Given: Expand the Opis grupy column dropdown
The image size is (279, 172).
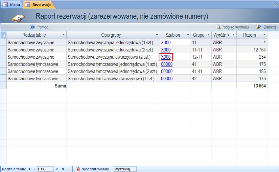Looking at the screenshot, I should point(157,35).
